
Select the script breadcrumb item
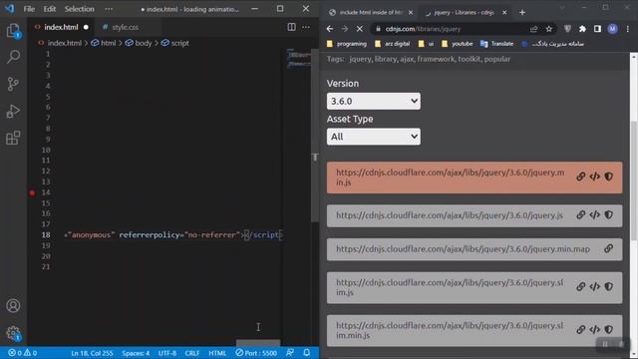175,43
